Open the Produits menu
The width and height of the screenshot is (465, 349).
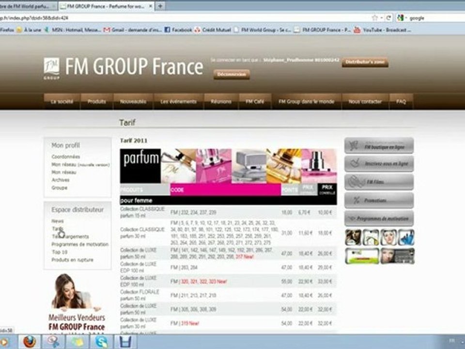(97, 101)
